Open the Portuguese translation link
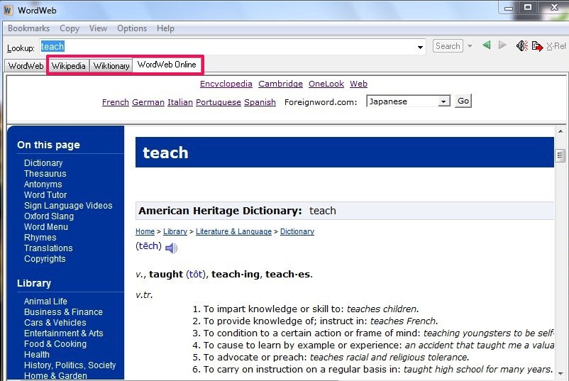 point(219,102)
